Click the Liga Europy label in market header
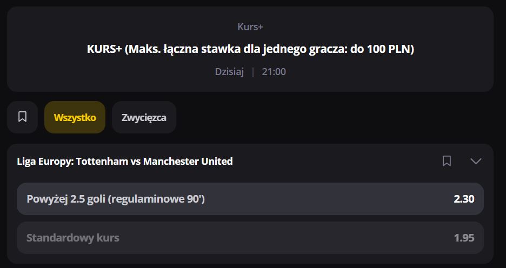506x268 pixels. [44, 161]
